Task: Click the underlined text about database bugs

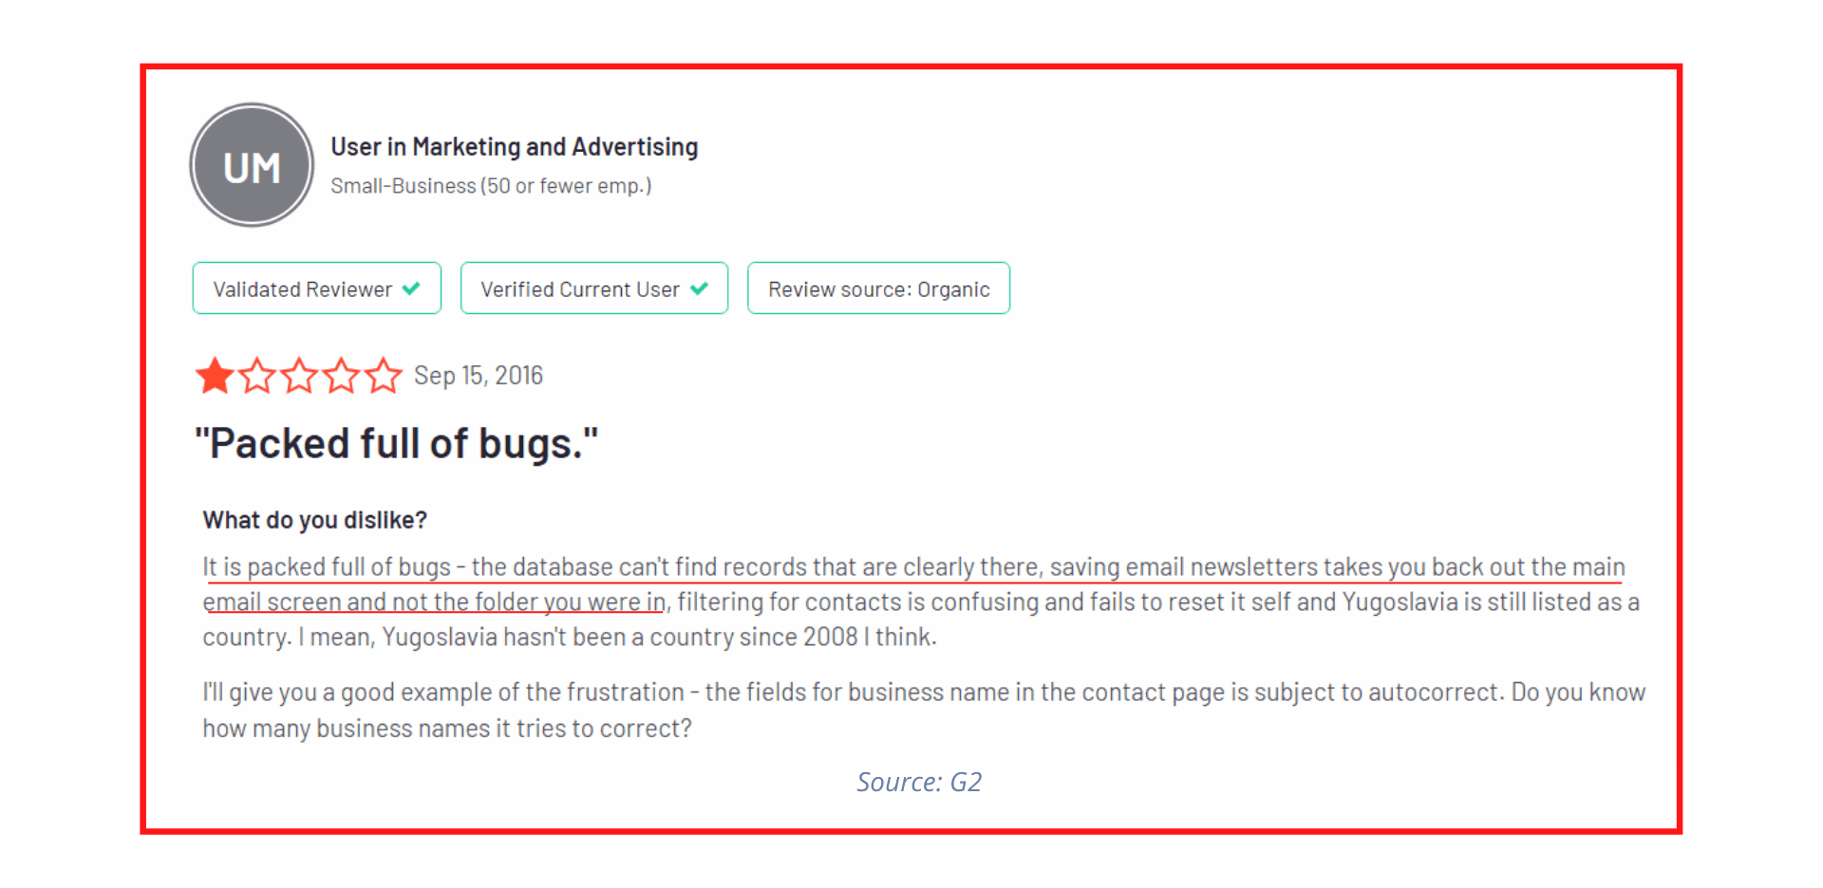Action: [x=913, y=583]
